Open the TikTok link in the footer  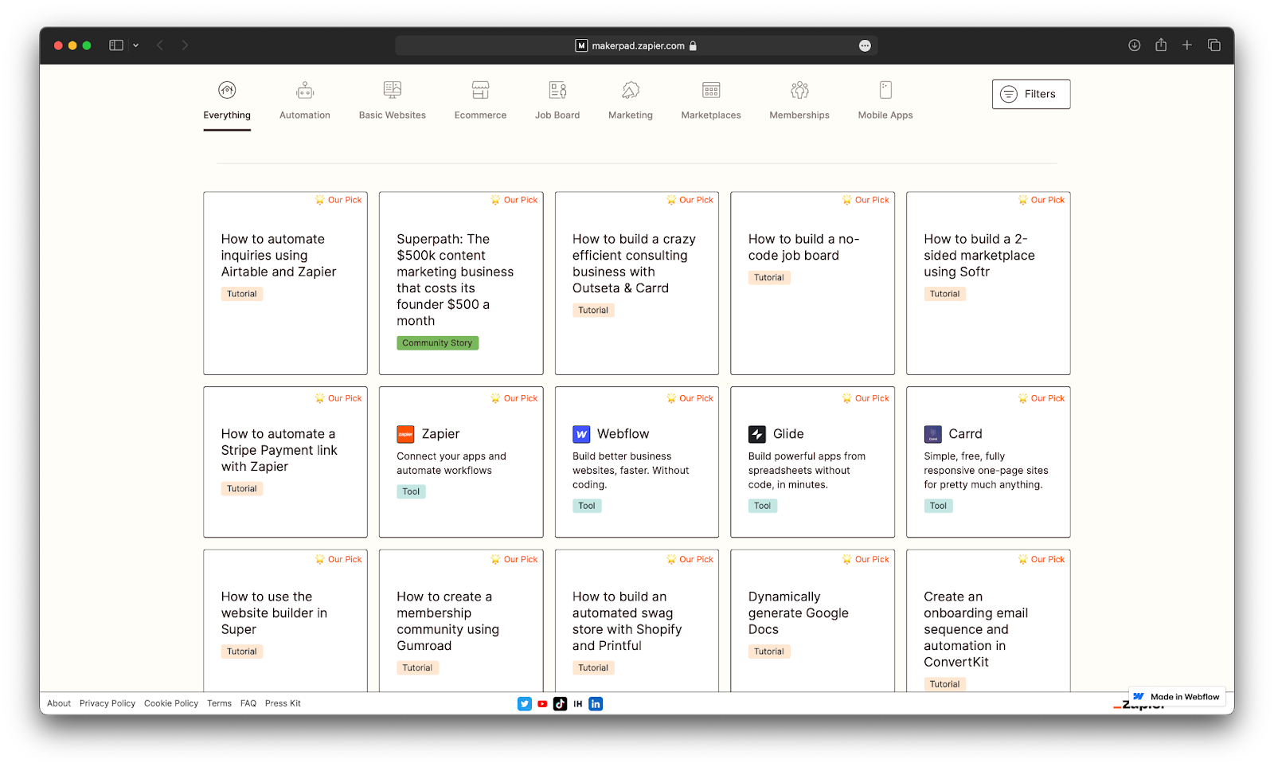[x=560, y=704]
